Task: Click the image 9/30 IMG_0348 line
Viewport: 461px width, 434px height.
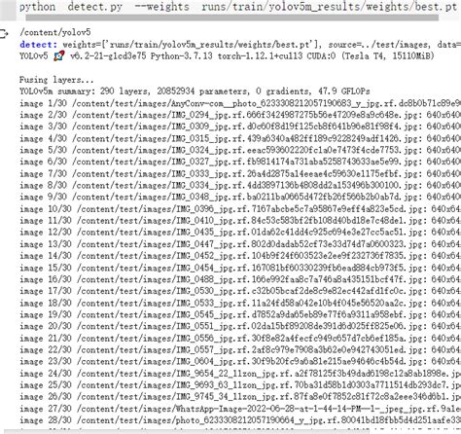Action: click(x=240, y=197)
